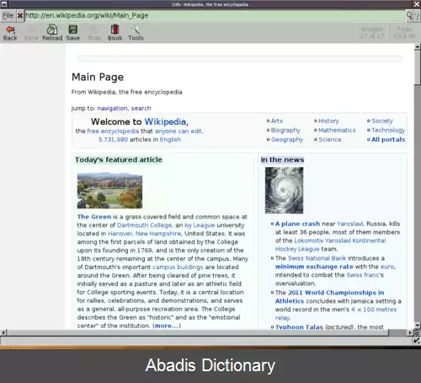Open the Hanover, New Hampshire link
This screenshot has height=383, width=421.
pos(144,234)
